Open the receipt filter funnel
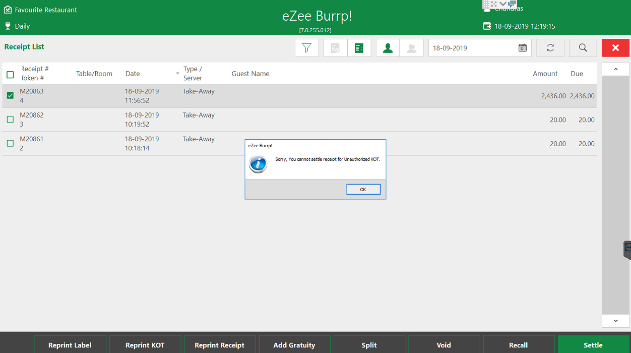Viewport: 631px width, 353px height. coord(306,48)
